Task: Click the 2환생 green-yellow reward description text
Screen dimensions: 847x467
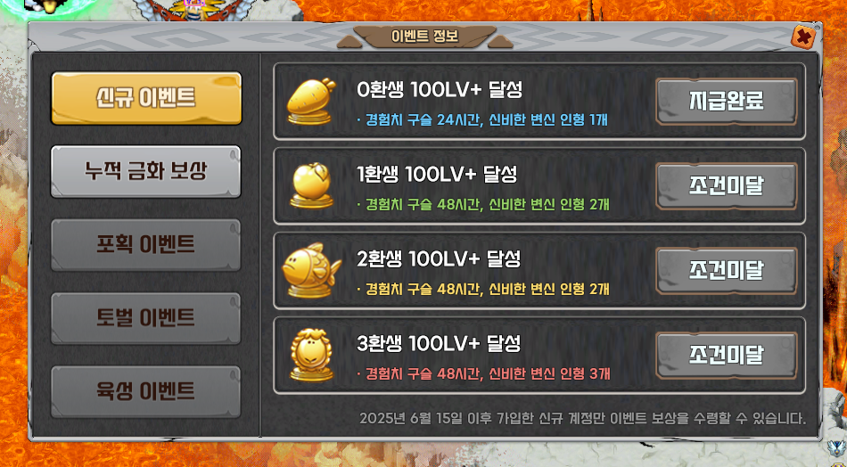Action: [x=483, y=290]
